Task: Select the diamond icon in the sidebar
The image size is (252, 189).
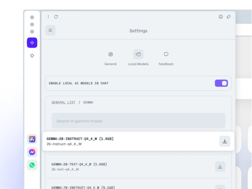Action: tap(32, 55)
